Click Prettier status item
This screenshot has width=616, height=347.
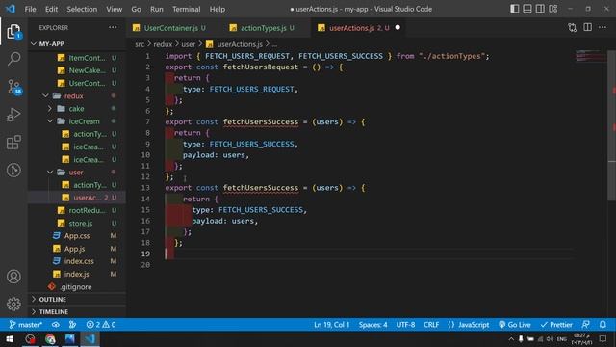556,325
